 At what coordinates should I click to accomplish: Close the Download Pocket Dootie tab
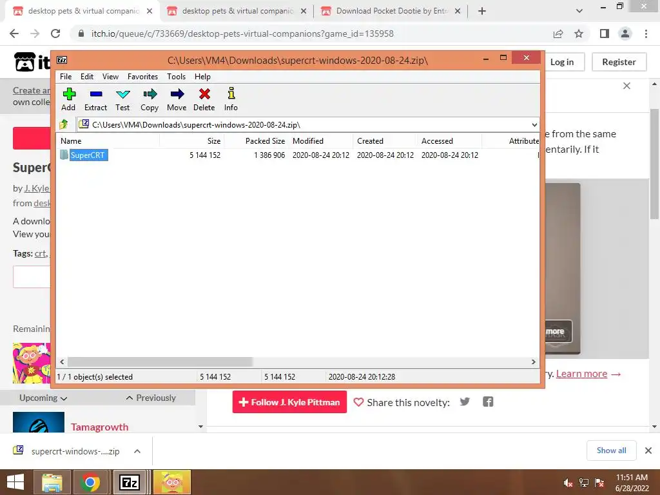click(458, 11)
